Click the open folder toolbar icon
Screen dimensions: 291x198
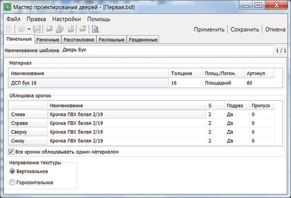click(x=20, y=29)
